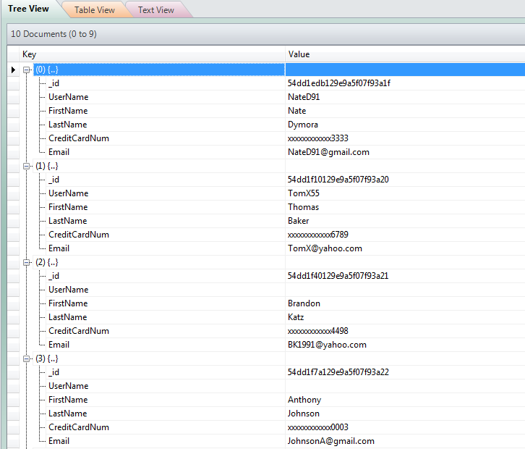Click the Email key in document (3)
The width and height of the screenshot is (525, 449).
point(59,440)
